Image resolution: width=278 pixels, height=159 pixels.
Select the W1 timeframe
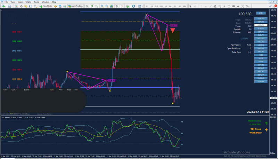[180, 6]
